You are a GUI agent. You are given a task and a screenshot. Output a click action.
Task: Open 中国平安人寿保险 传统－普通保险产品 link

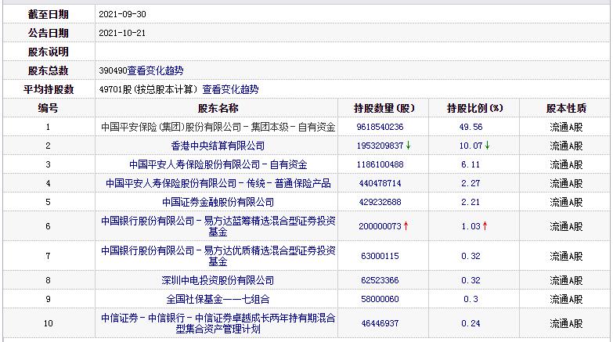218,183
